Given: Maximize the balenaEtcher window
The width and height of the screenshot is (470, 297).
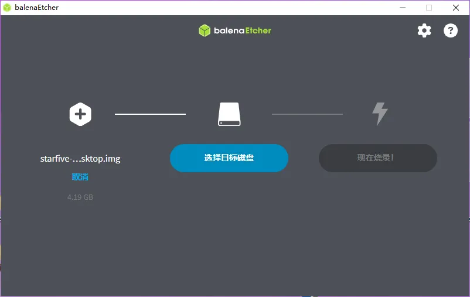Looking at the screenshot, I should point(429,8).
